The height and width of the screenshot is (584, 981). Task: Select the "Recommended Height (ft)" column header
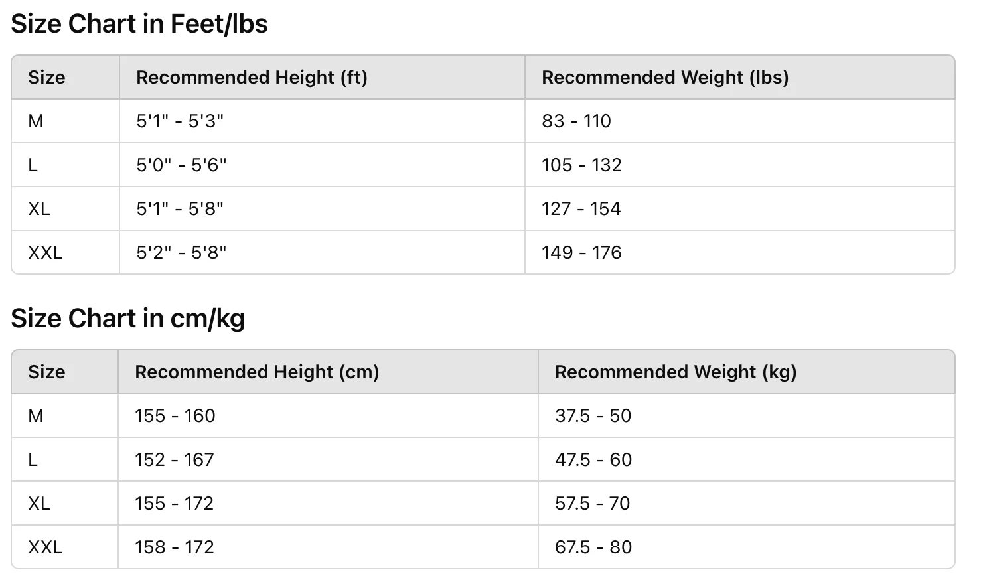[252, 78]
